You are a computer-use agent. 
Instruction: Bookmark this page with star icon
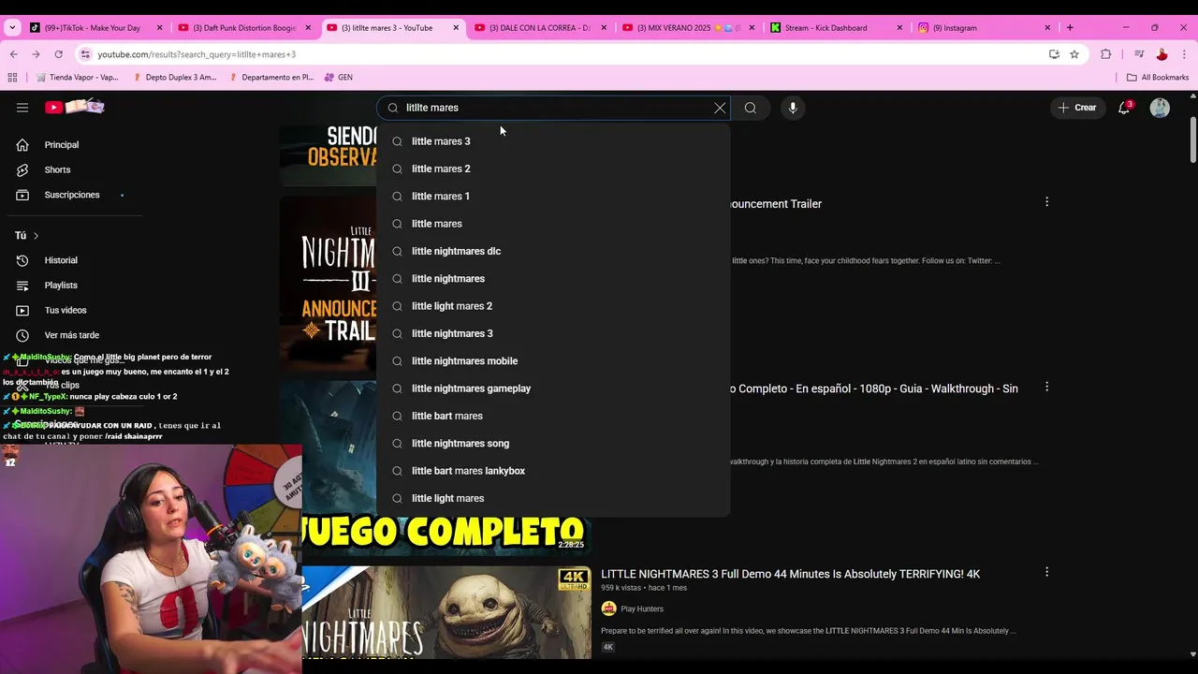[x=1074, y=54]
